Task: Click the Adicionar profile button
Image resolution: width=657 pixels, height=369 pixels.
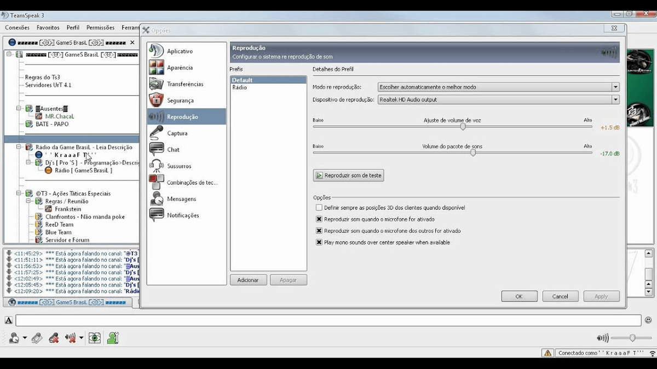Action: click(x=248, y=279)
